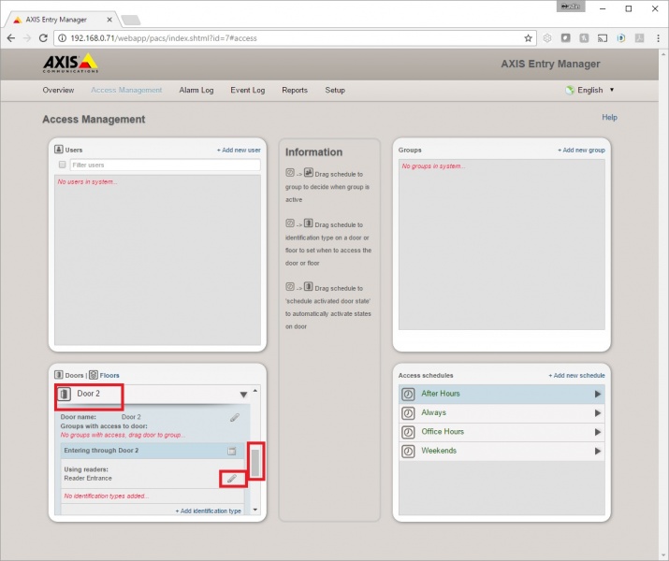Image resolution: width=669 pixels, height=561 pixels.
Task: Expand the Weekends schedule
Action: (x=598, y=451)
